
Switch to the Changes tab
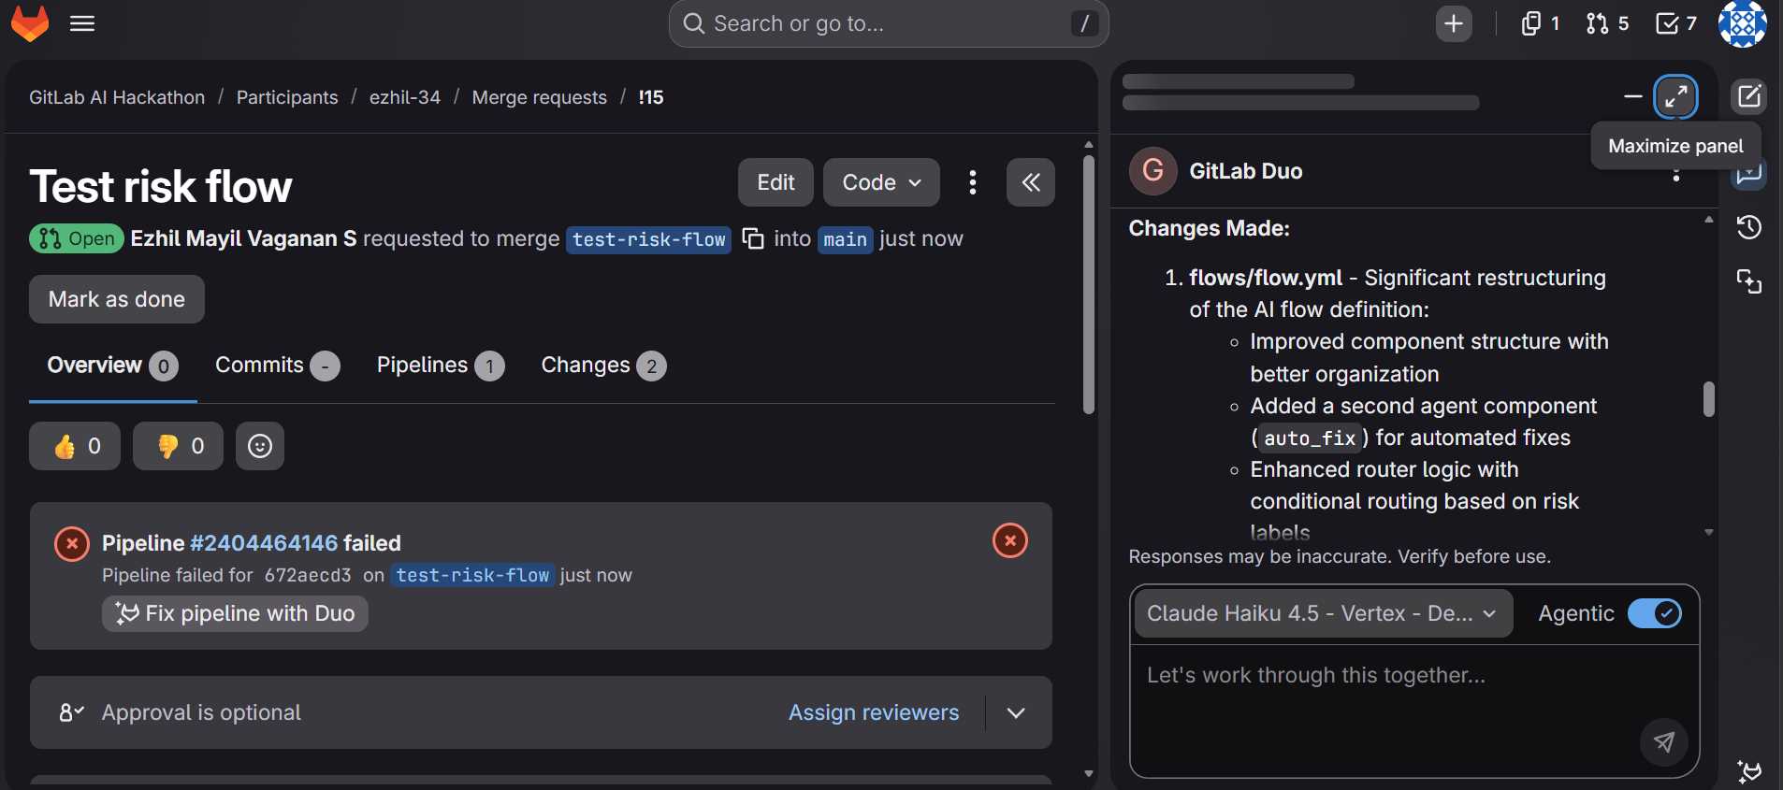(603, 366)
